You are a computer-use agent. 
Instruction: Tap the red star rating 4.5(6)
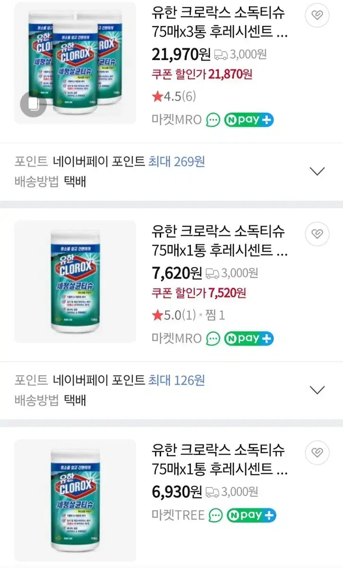point(174,97)
